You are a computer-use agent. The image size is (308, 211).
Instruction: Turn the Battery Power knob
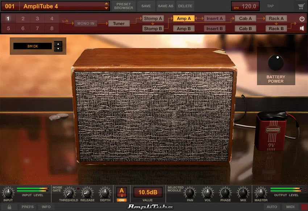click(275, 63)
